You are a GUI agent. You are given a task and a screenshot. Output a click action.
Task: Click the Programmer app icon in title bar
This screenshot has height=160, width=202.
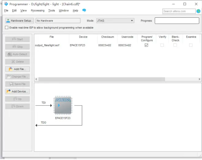[6, 4]
